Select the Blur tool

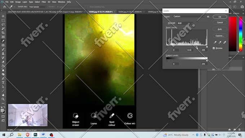click(3, 70)
